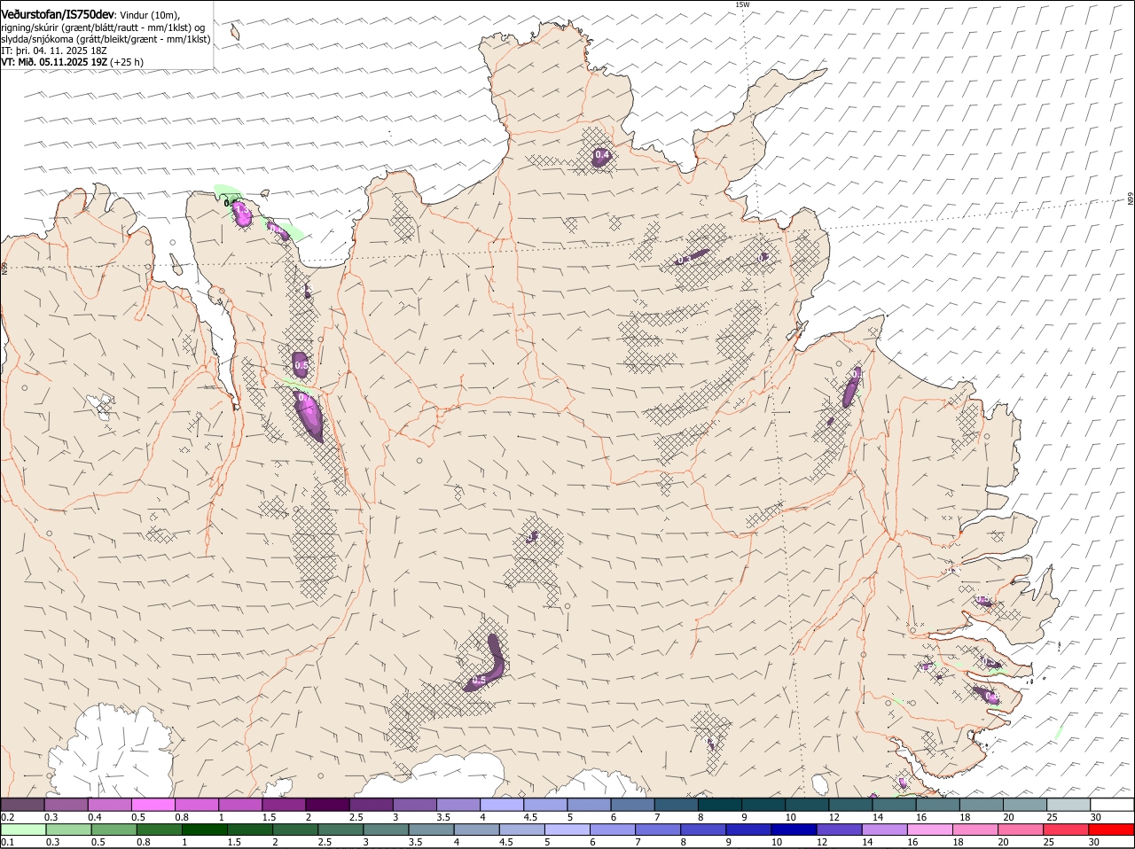Click the dark teal swatch labeled 8
The image size is (1135, 849).
[719, 805]
